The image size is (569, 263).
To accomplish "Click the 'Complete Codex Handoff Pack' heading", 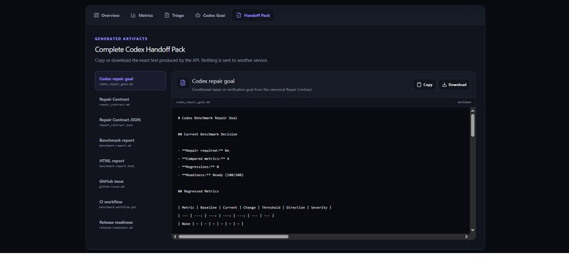I will pos(140,49).
